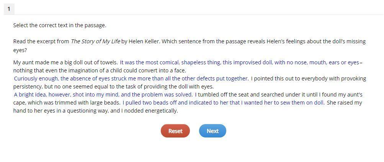Viewport: 384px width, 162px height.
Task: Click the word 'eyes?' ending the question prompt
Action: 20,51
